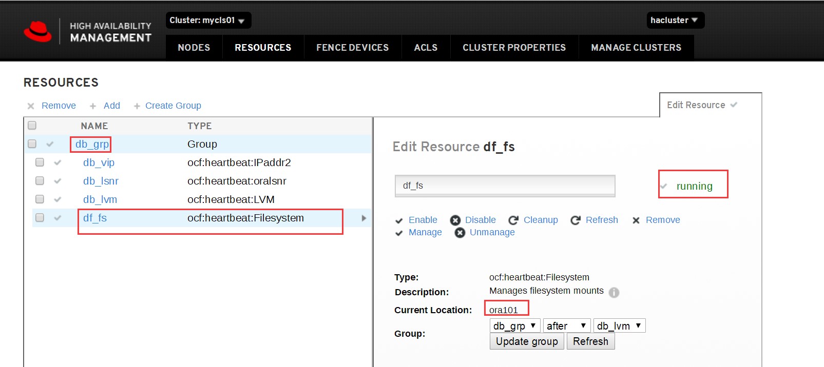
Task: Click the Unmanage link
Action: pyautogui.click(x=492, y=232)
